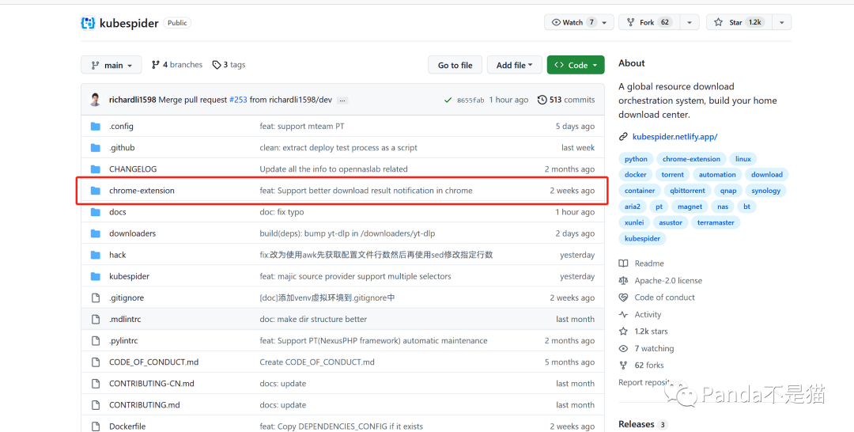Viewport: 854px width, 432px height.
Task: Click the Fork button
Action: pyautogui.click(x=648, y=22)
